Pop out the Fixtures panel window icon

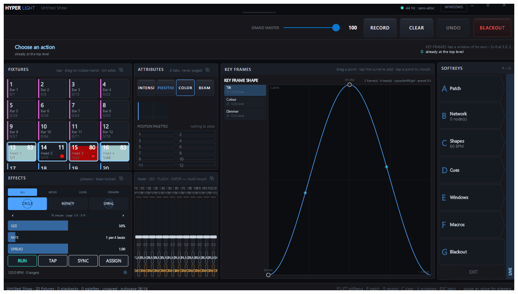[121, 70]
